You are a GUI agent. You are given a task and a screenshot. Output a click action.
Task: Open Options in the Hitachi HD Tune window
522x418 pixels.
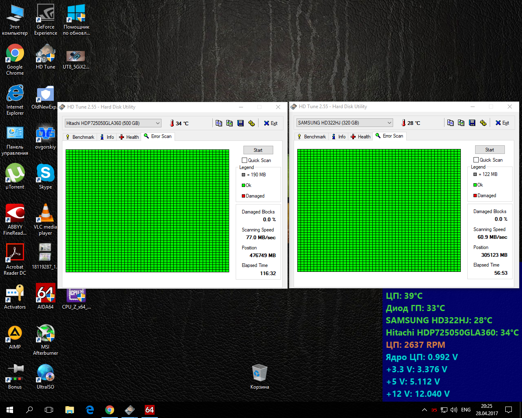click(252, 123)
